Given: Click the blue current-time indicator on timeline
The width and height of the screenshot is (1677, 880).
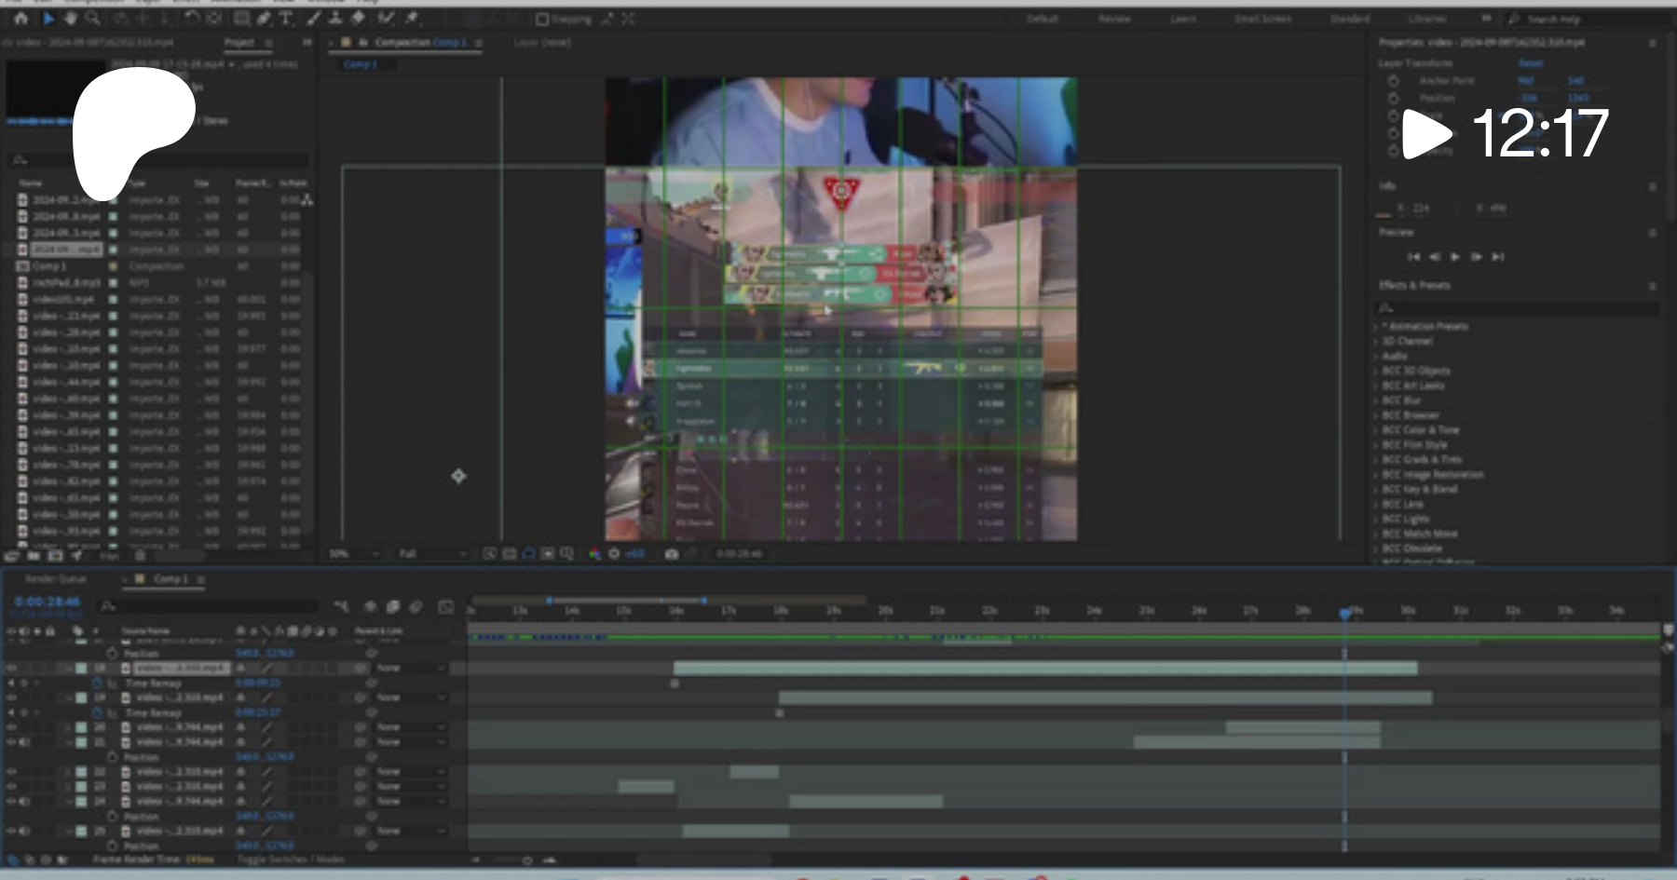Looking at the screenshot, I should tap(1344, 613).
